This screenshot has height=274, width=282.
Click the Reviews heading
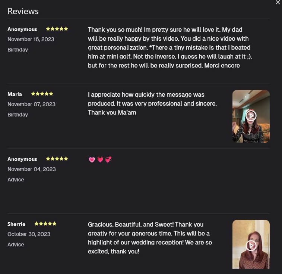(x=23, y=11)
